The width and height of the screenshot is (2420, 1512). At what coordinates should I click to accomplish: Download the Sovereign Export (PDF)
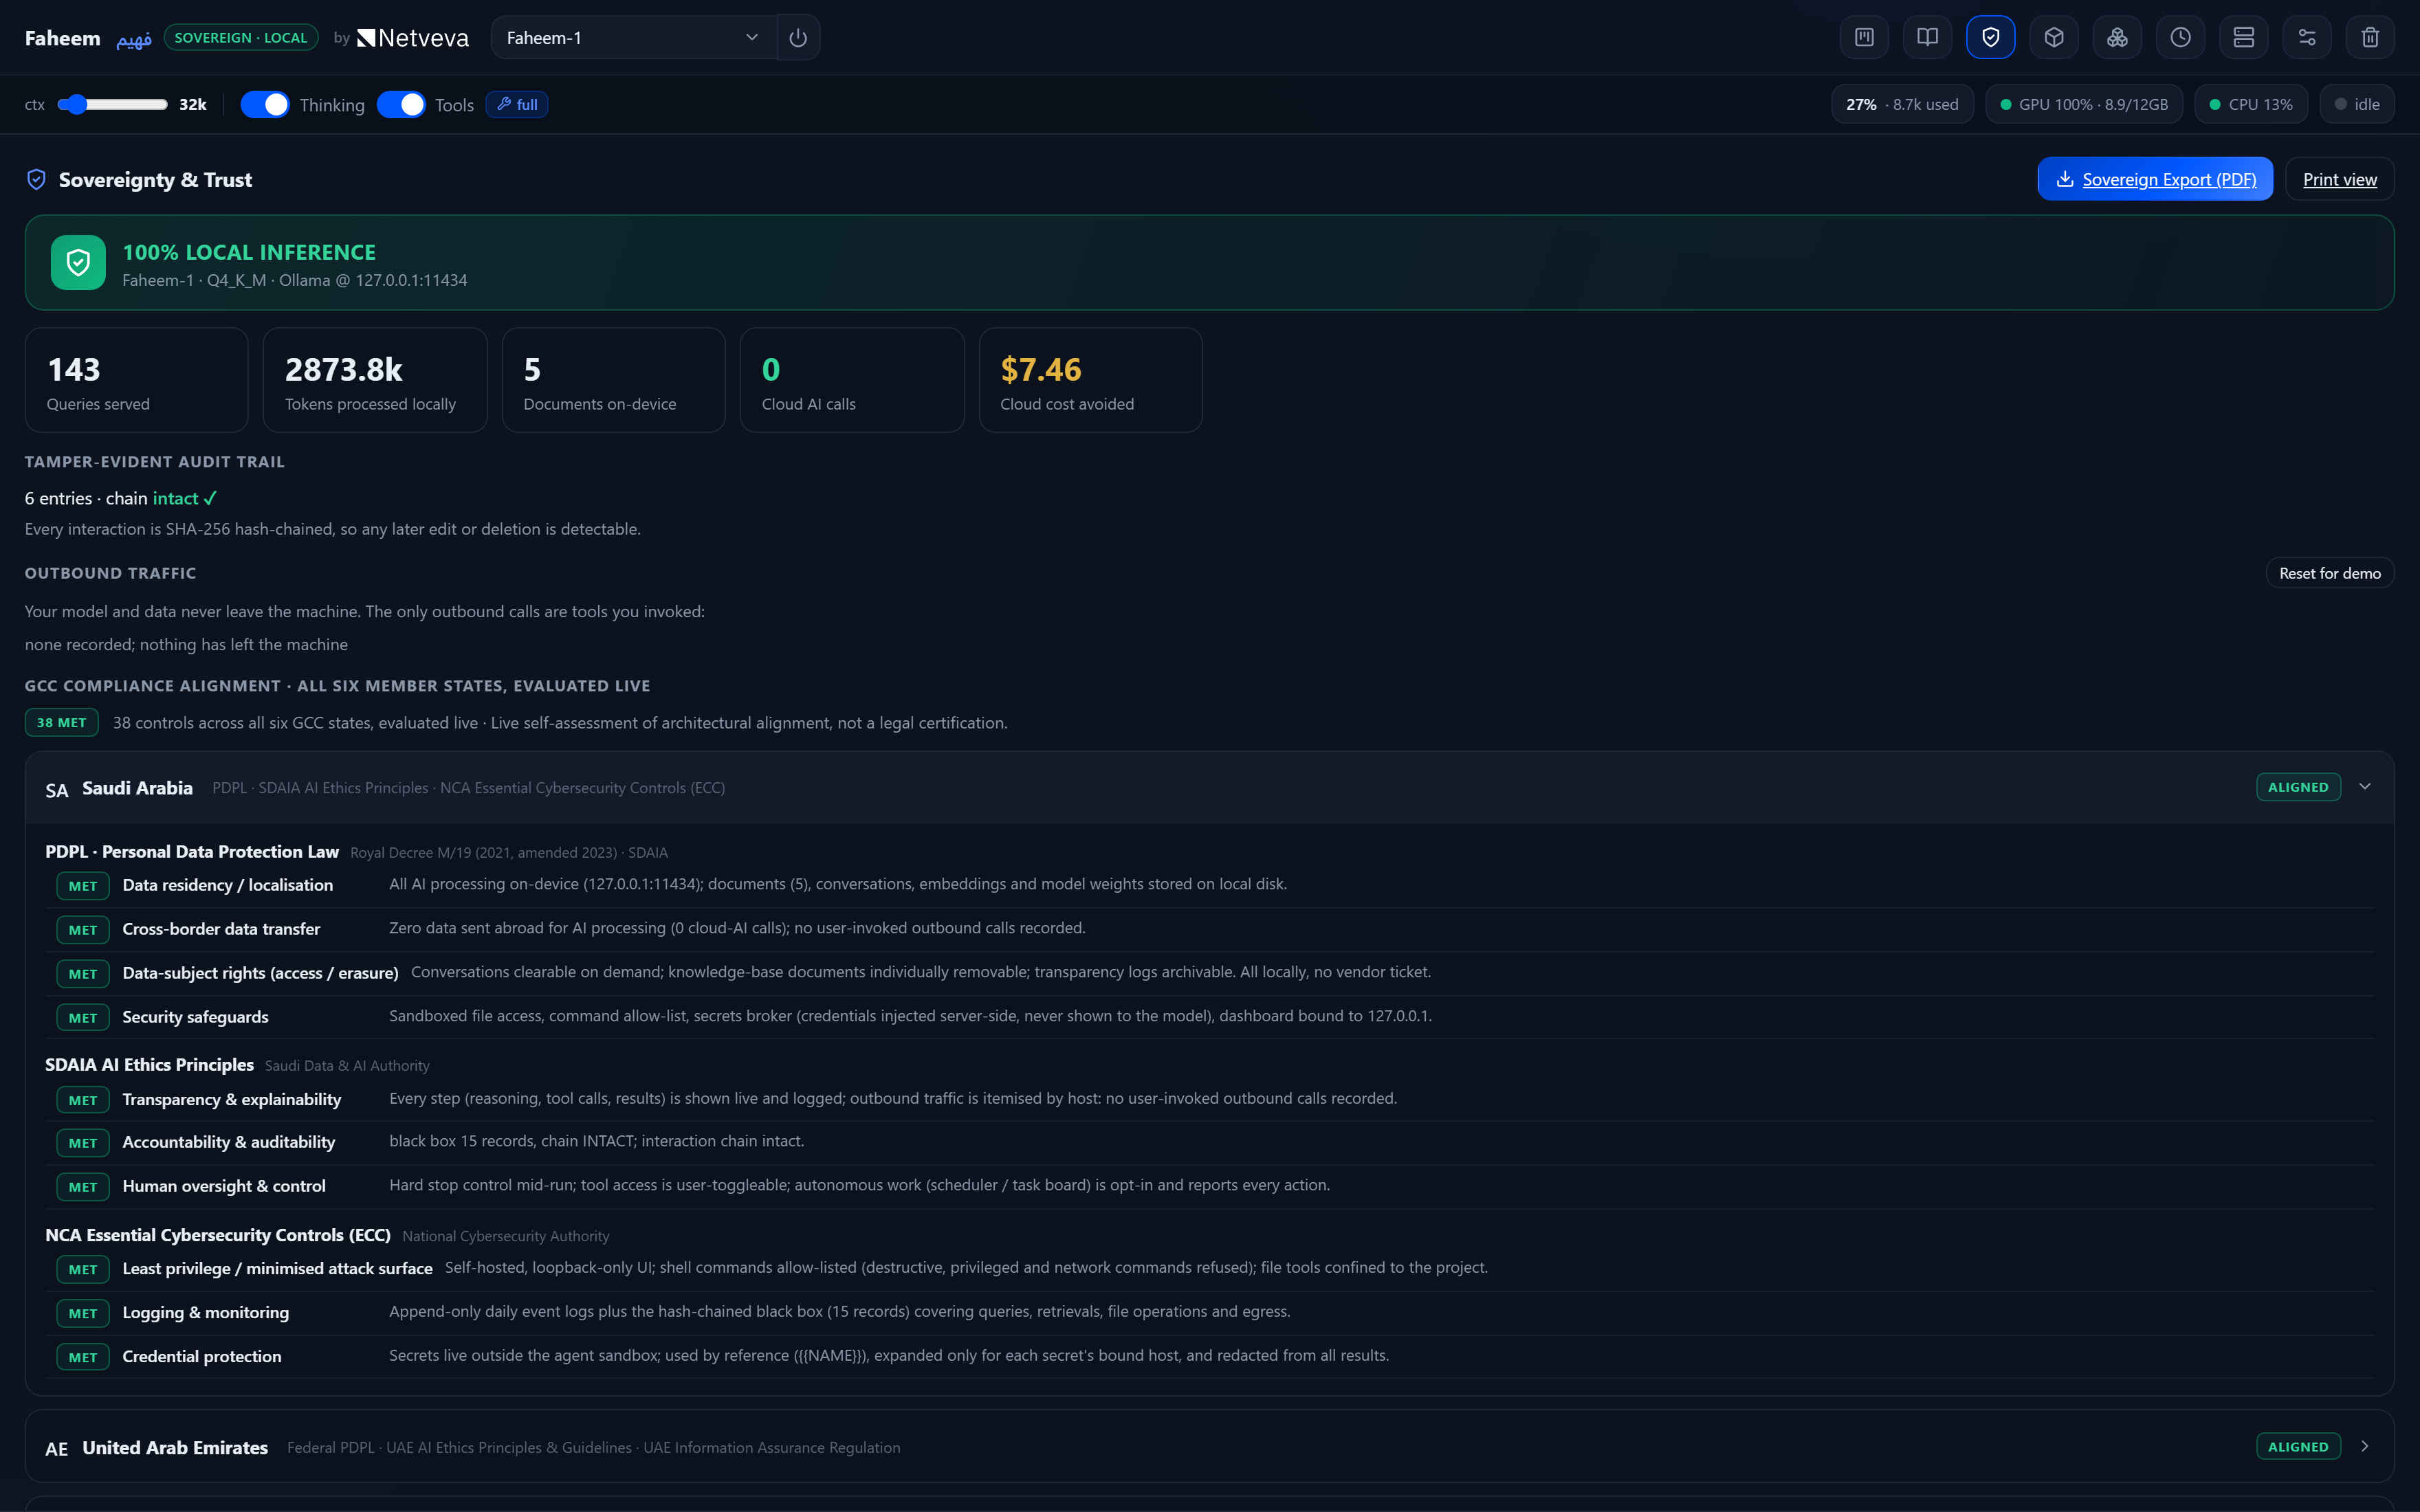[2155, 179]
